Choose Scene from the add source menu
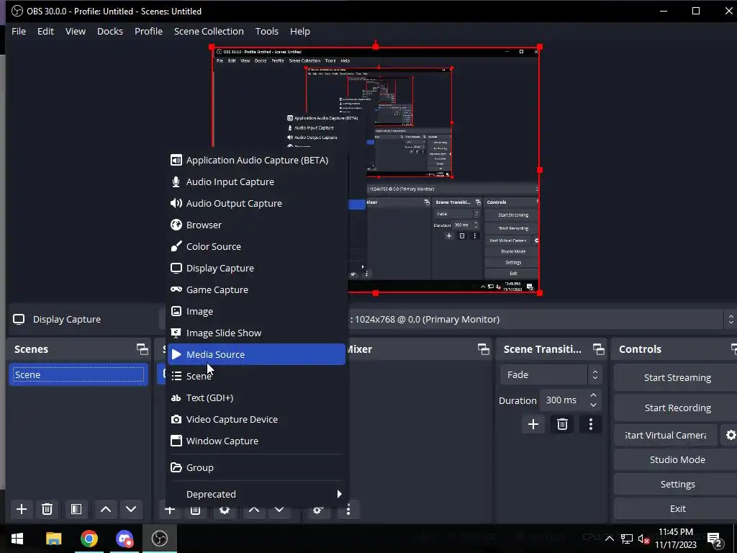Image resolution: width=737 pixels, height=553 pixels. pyautogui.click(x=257, y=376)
